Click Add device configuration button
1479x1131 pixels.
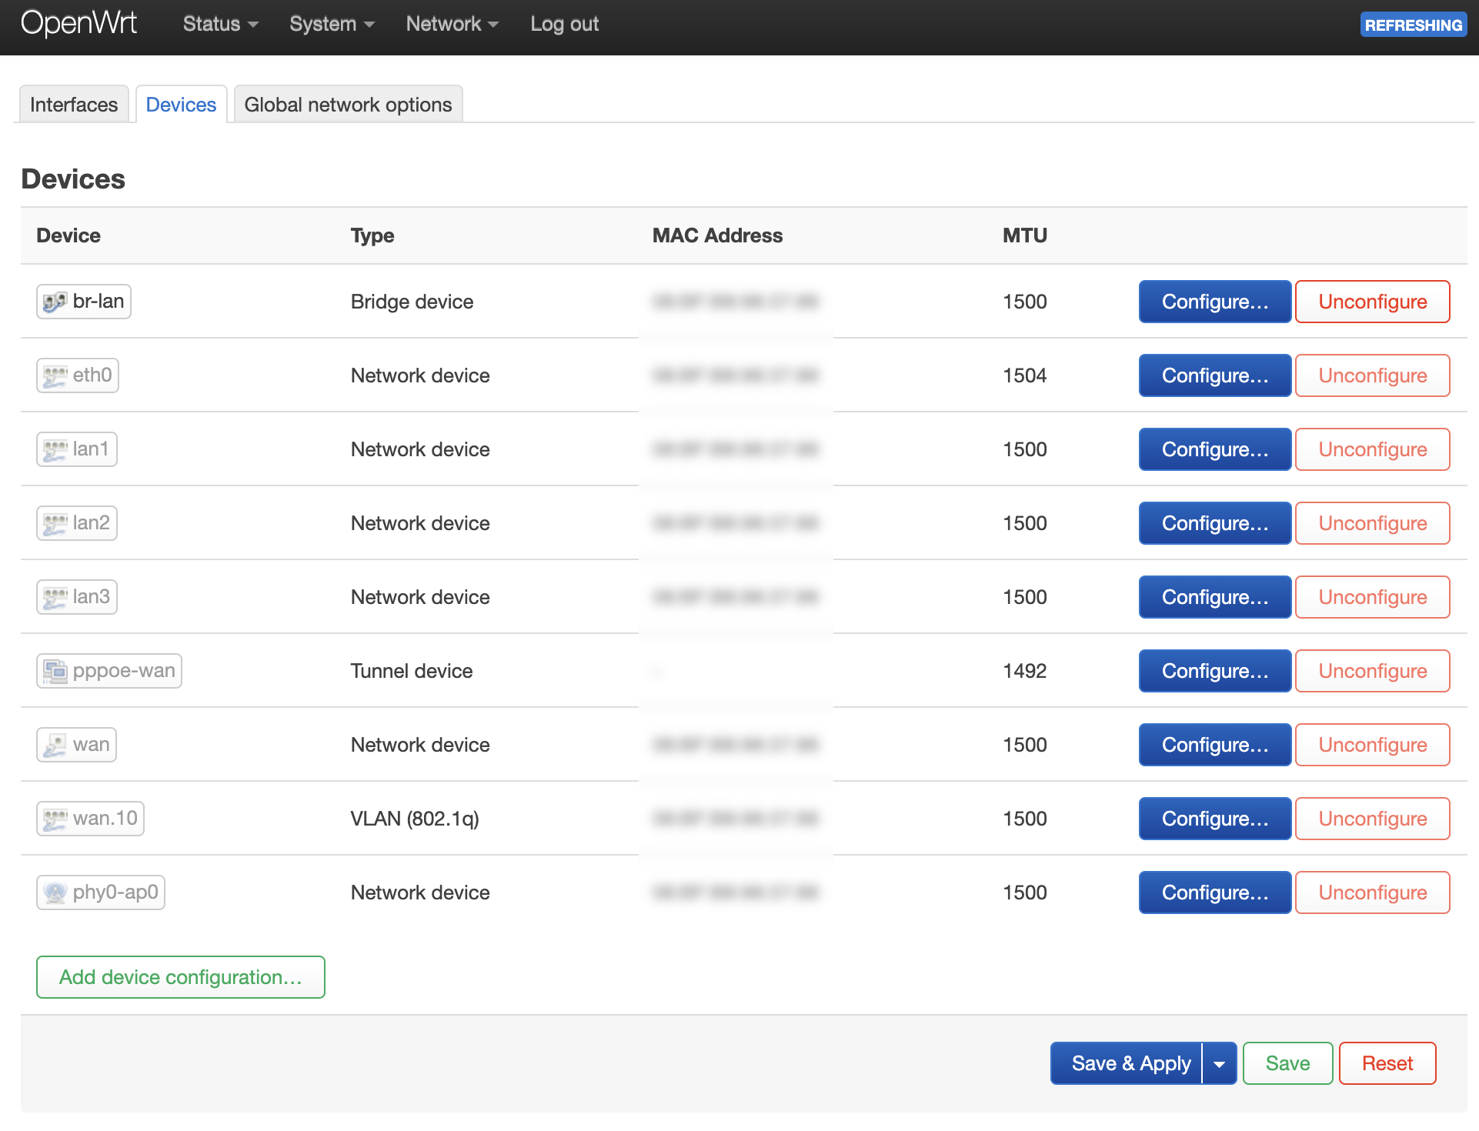(181, 977)
